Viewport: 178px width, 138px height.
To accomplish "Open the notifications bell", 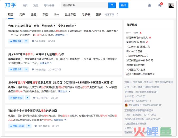I will click(150, 5).
